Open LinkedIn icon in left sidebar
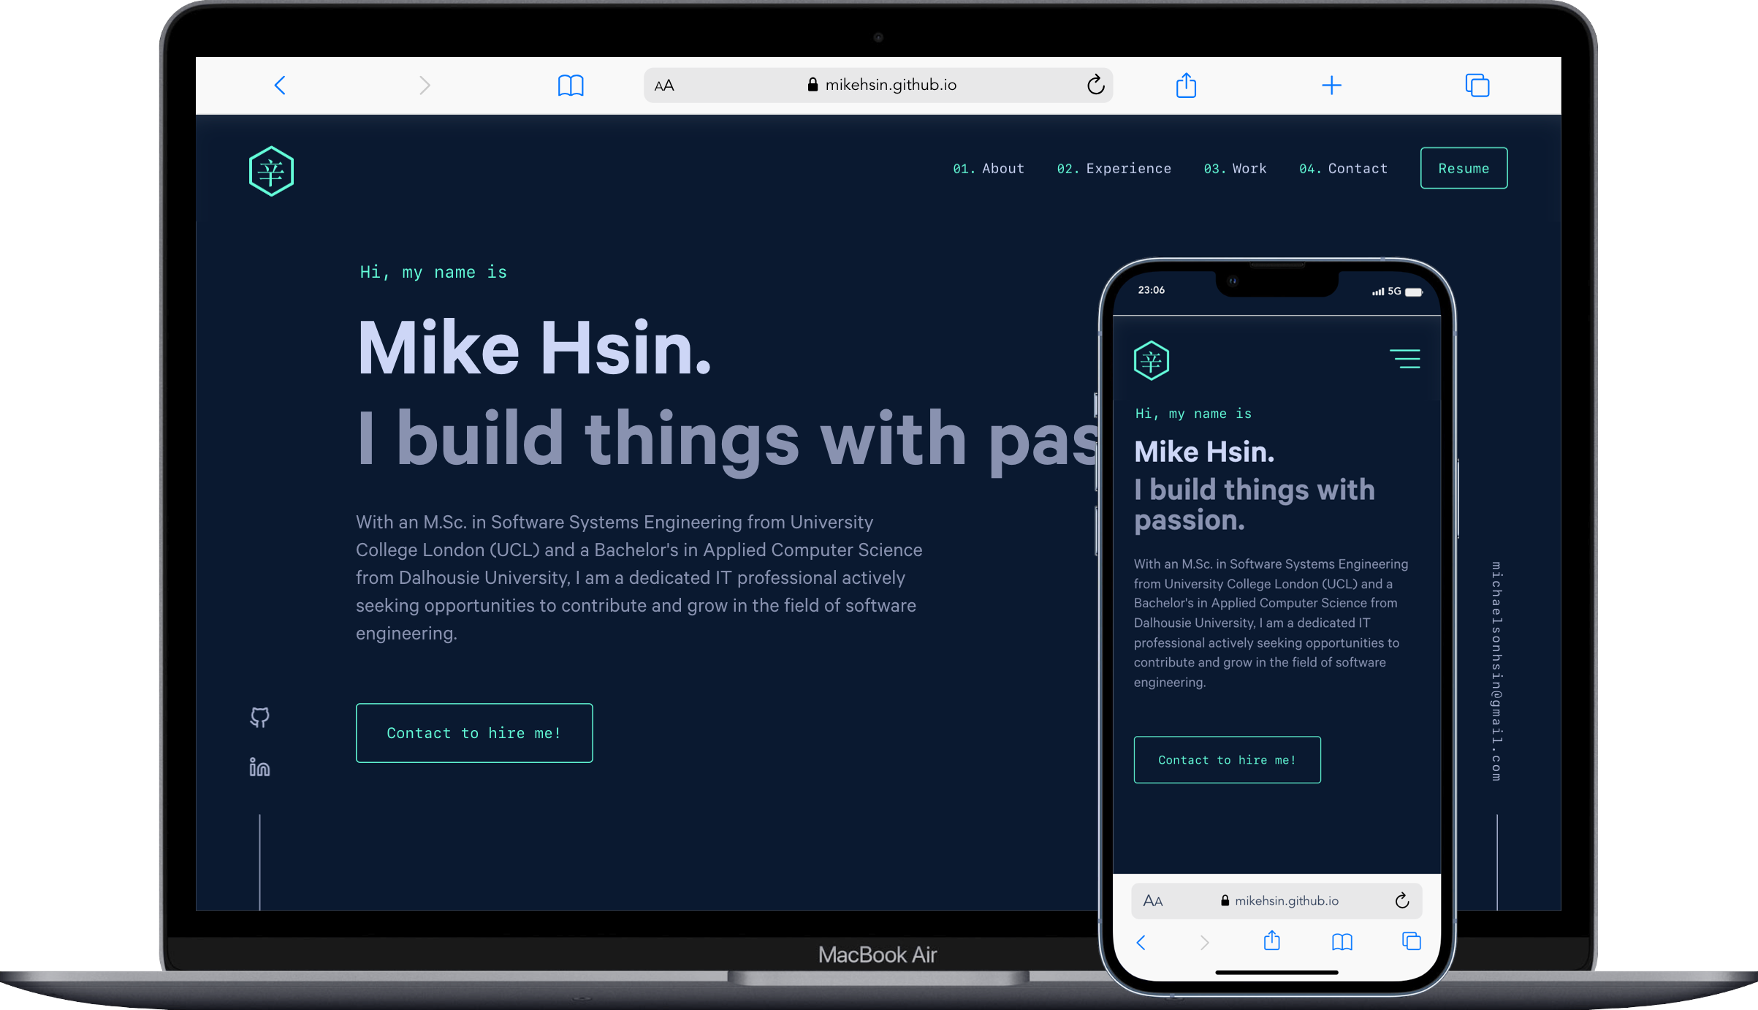This screenshot has height=1010, width=1758. 259,767
